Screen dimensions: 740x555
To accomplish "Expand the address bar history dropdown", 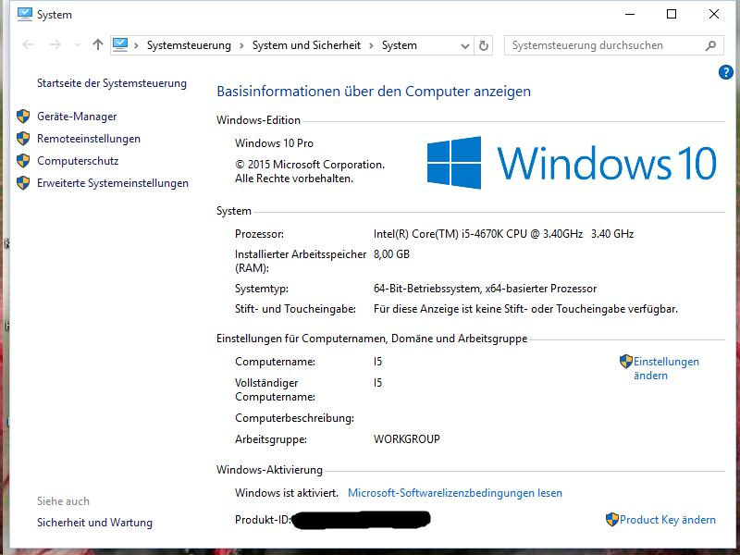I will tap(465, 45).
